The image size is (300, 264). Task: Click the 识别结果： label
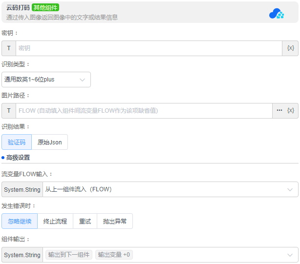tap(16, 126)
